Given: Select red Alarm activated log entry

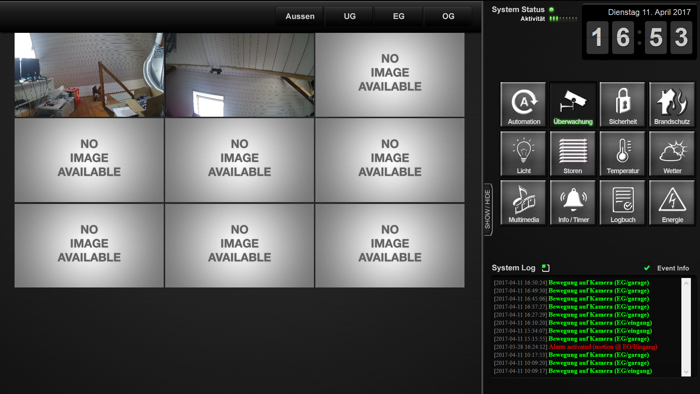Looking at the screenshot, I should 576,347.
